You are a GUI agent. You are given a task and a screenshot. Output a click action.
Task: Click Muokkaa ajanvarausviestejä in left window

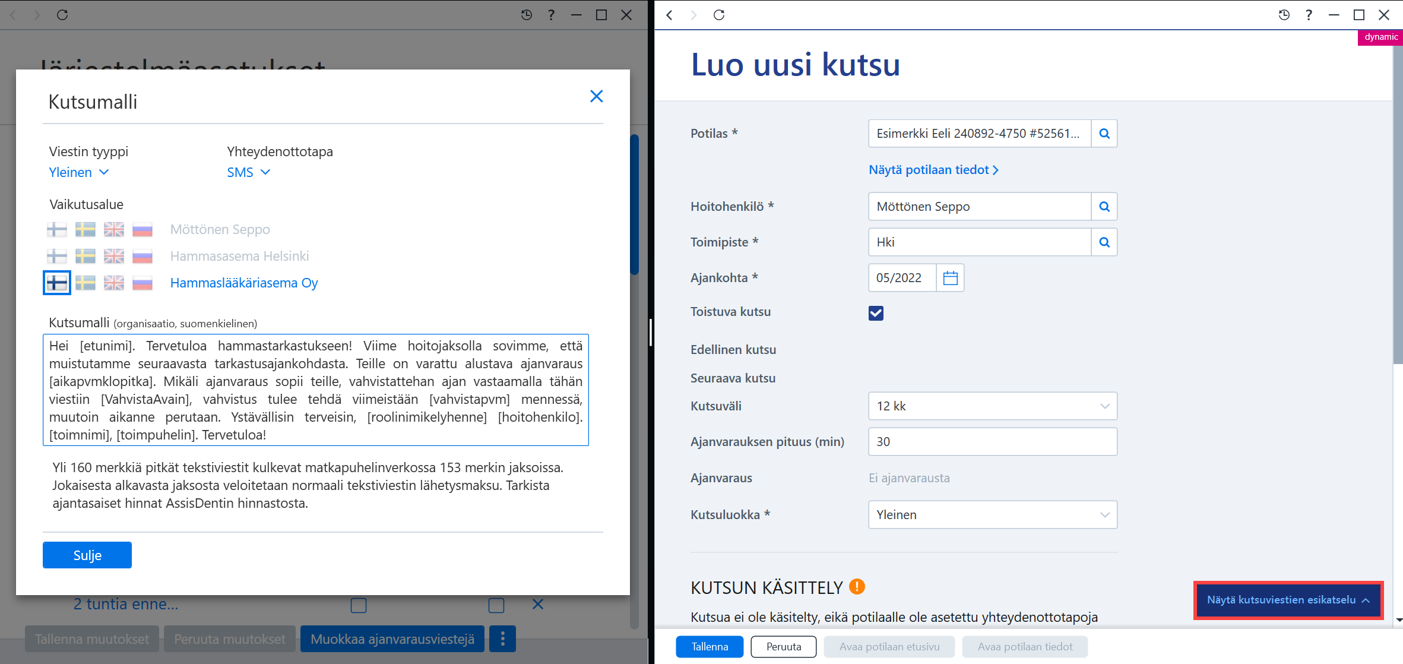pos(392,639)
